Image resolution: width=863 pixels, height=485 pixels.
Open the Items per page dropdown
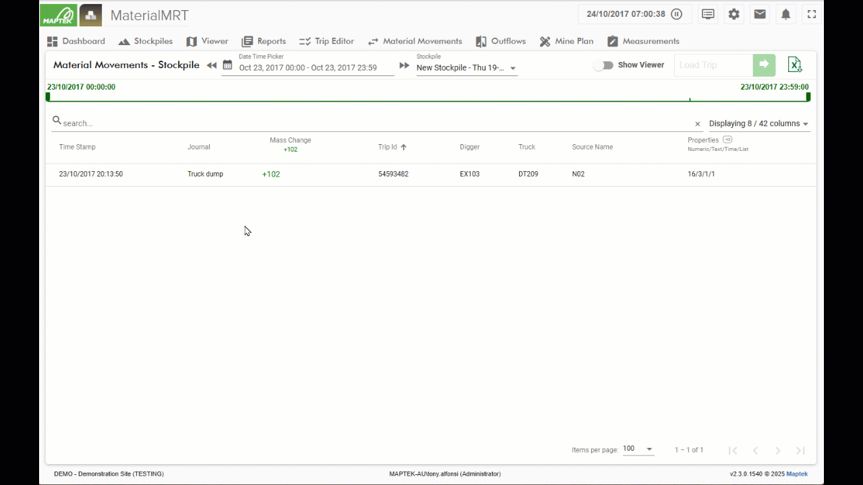tap(638, 449)
